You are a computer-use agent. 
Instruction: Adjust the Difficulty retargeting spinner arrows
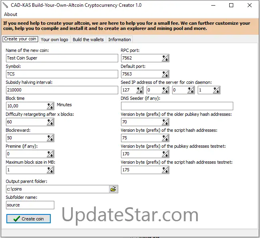tap(50, 122)
